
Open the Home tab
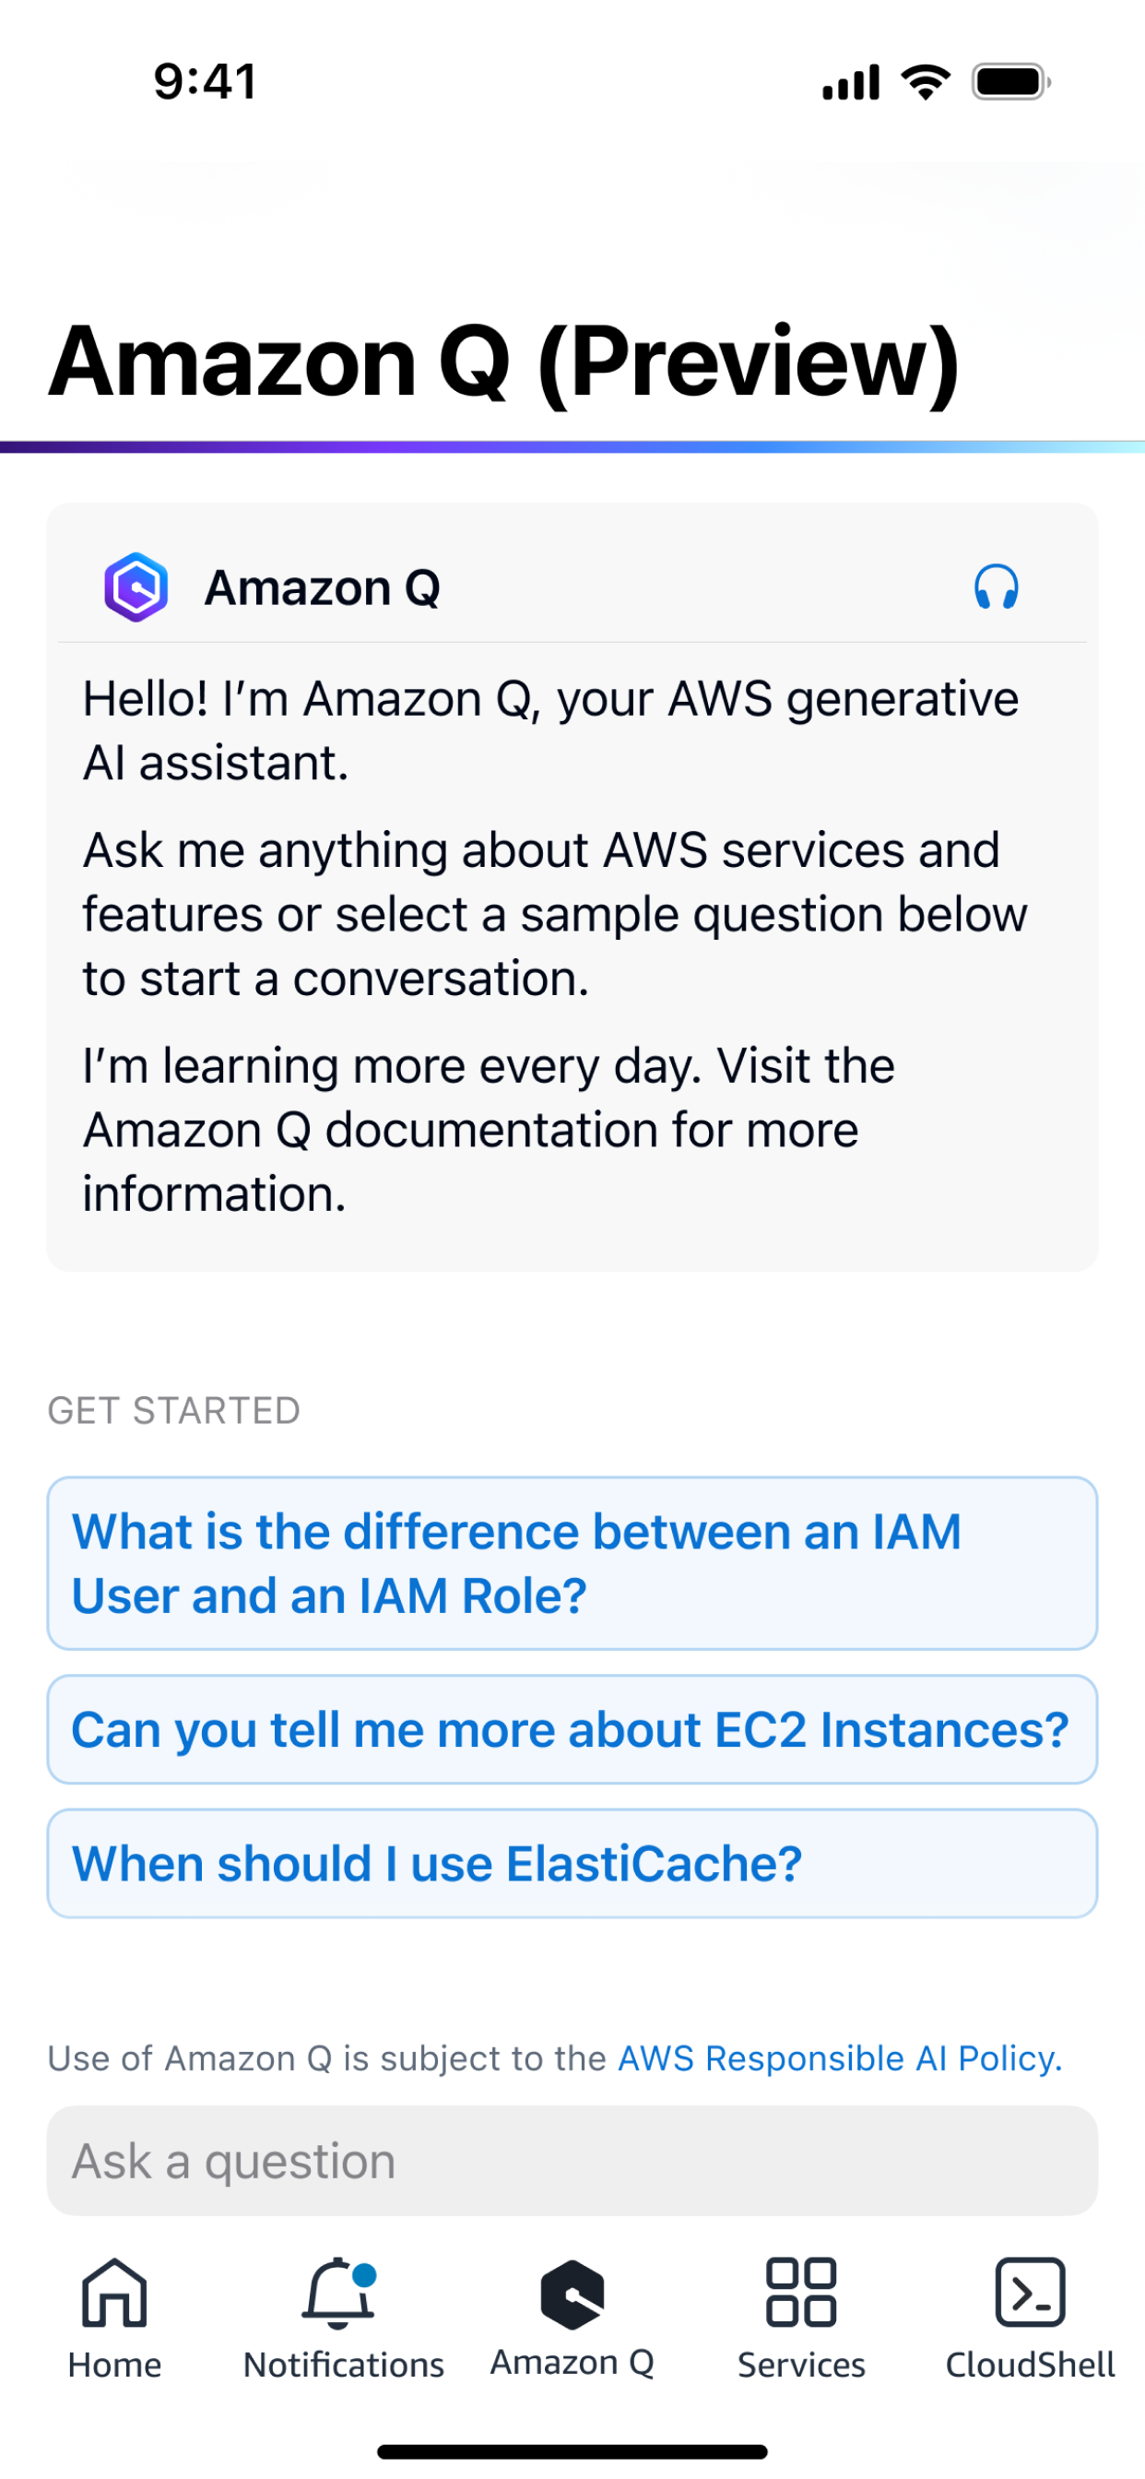point(114,2320)
